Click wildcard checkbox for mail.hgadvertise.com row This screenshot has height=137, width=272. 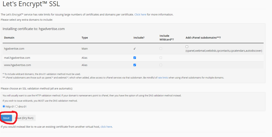pyautogui.click(x=161, y=58)
